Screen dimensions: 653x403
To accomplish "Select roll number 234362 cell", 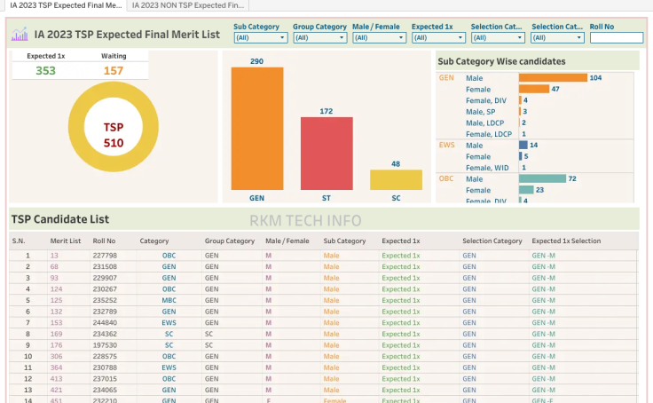I will coord(105,335).
